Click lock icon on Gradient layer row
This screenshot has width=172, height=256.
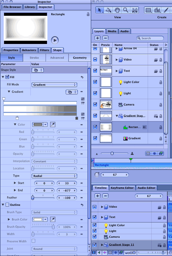(161, 139)
